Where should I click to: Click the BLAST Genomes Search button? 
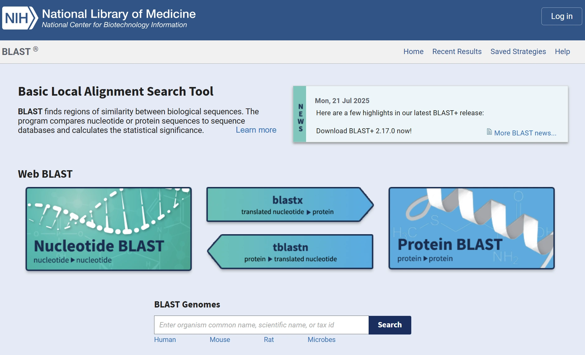click(389, 325)
